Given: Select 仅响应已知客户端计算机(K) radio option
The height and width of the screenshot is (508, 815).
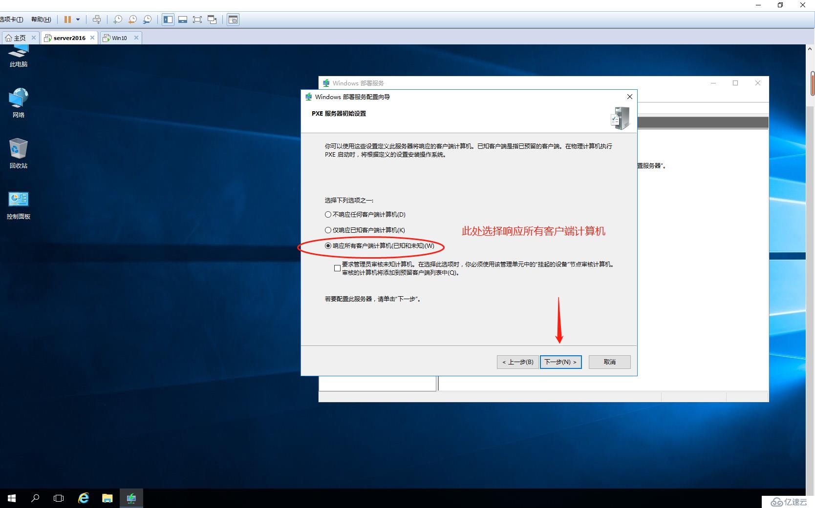Looking at the screenshot, I should click(365, 230).
